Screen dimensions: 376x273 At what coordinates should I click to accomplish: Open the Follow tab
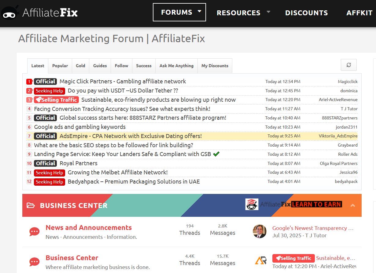(121, 66)
